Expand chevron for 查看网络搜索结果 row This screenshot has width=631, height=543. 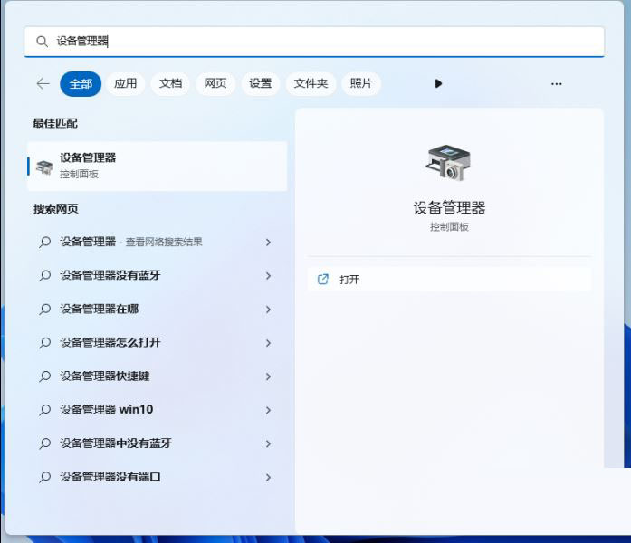click(268, 243)
